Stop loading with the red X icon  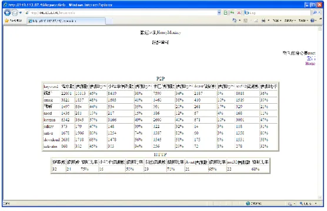239,13
